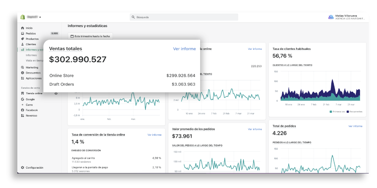Viewport: 377px width, 188px height.
Task: Open Tienda online sales channel
Action: tap(34, 93)
